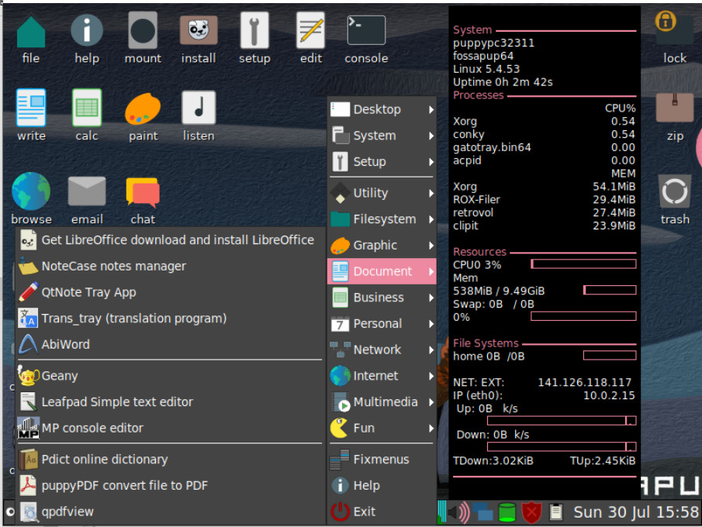Expand the Graphic submenu
This screenshot has height=527, width=702.
pos(382,245)
